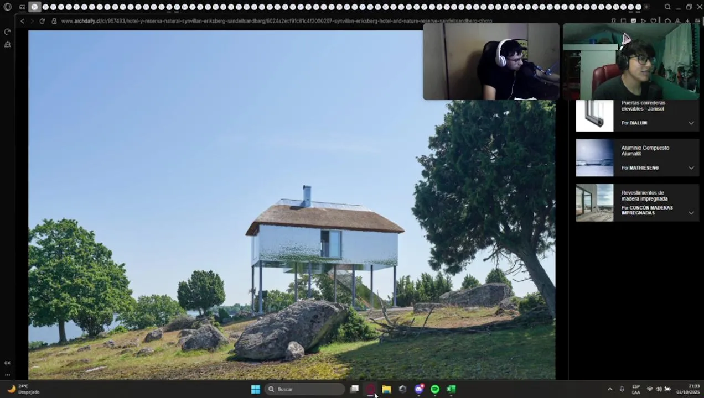704x398 pixels.
Task: Switch the ESP LAA input language
Action: [636, 389]
